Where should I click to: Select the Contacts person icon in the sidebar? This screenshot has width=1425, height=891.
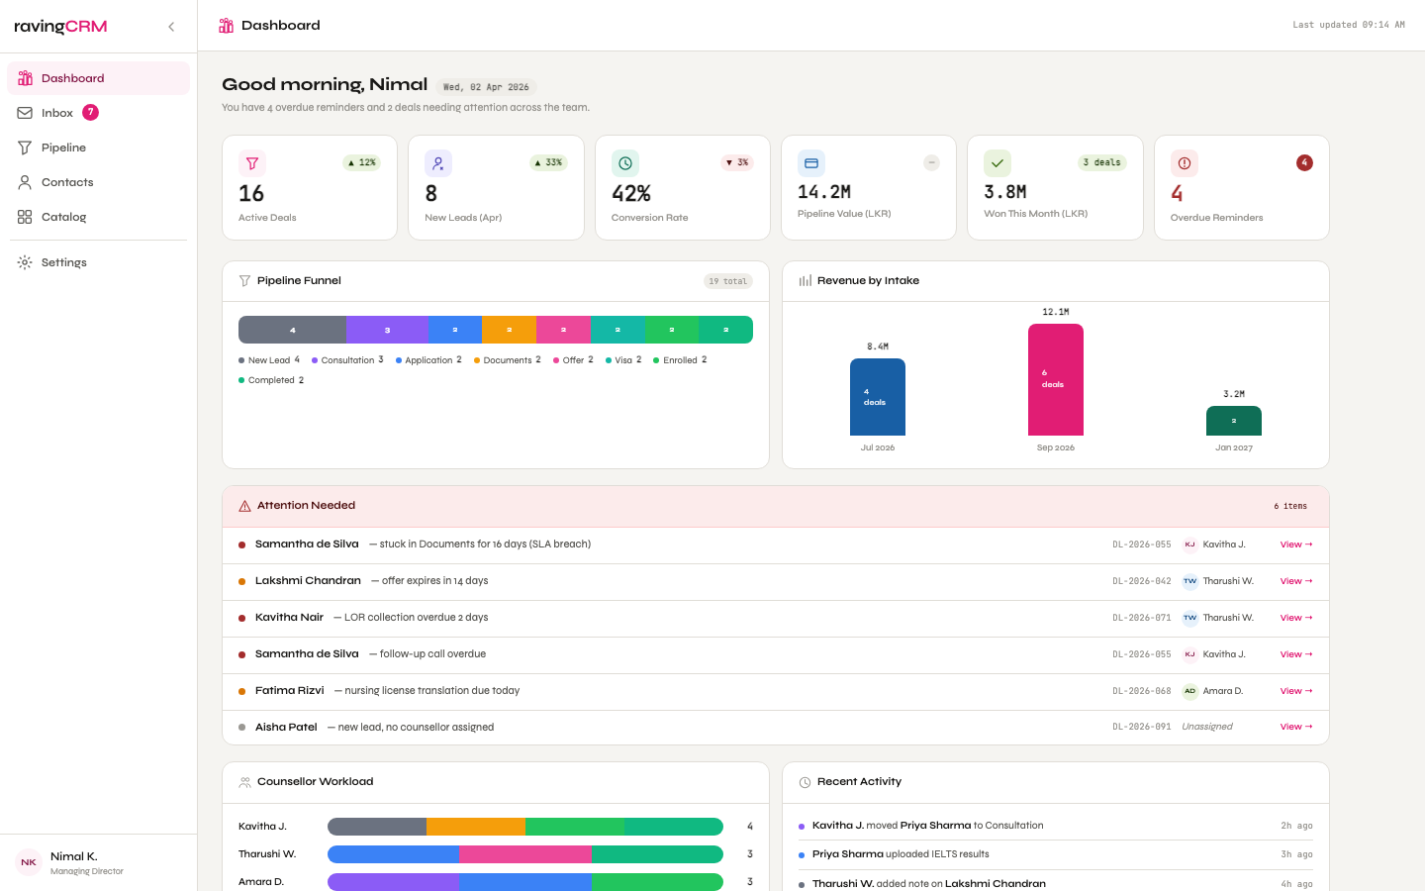(25, 182)
